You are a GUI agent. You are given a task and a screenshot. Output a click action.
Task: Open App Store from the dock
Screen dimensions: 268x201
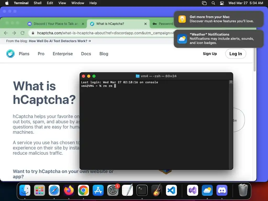(x=98, y=190)
